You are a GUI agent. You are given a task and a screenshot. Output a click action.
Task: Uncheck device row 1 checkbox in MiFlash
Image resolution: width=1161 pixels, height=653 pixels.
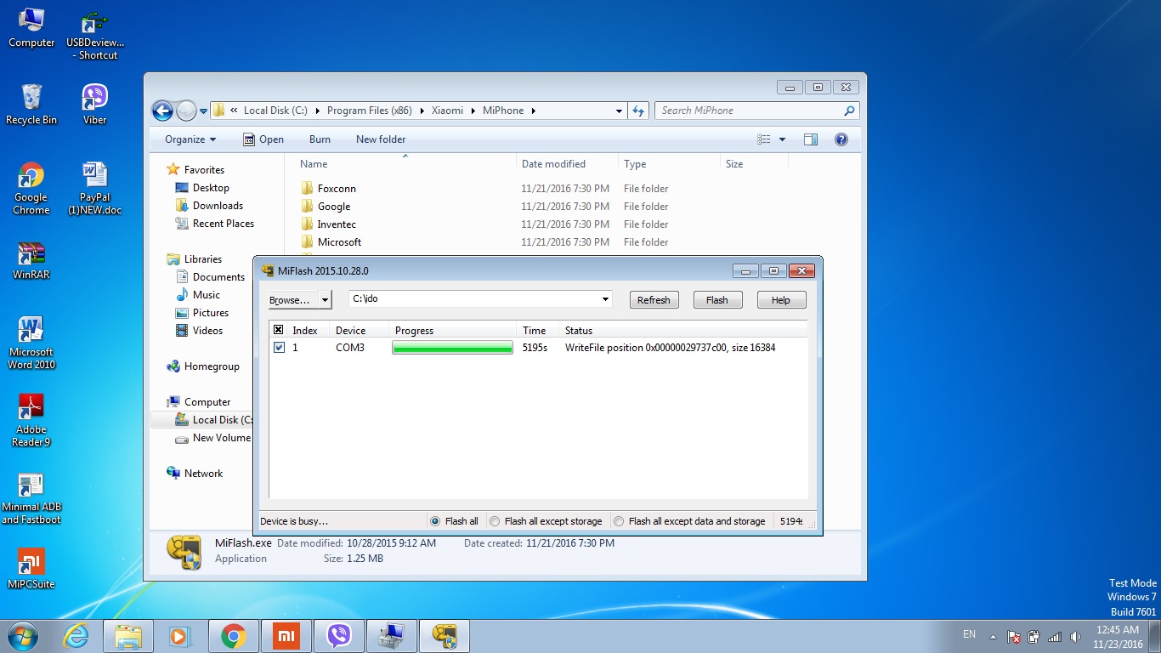[x=279, y=348]
